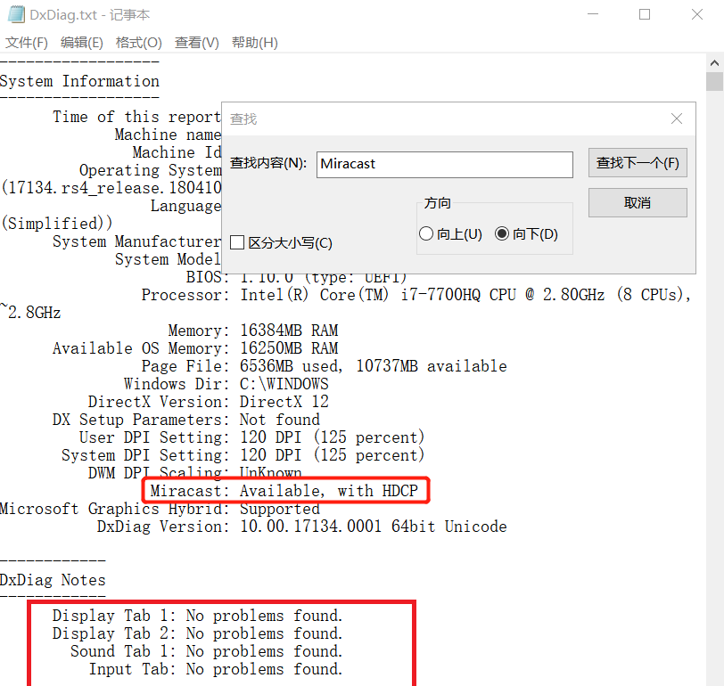Select the 向下(D) direction radio button
724x686 pixels.
(502, 234)
